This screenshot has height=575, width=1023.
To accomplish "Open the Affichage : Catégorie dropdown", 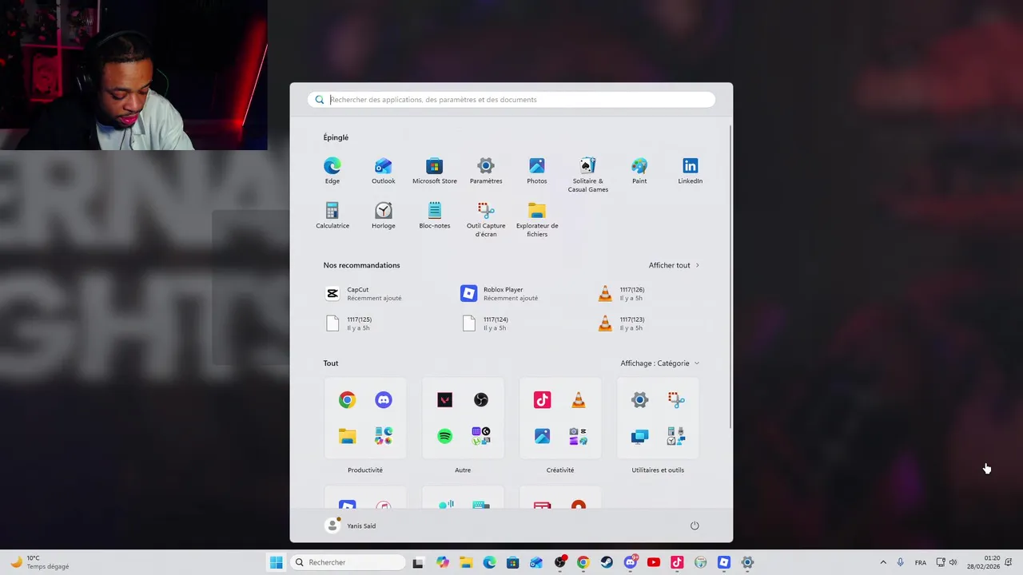I will pos(660,363).
